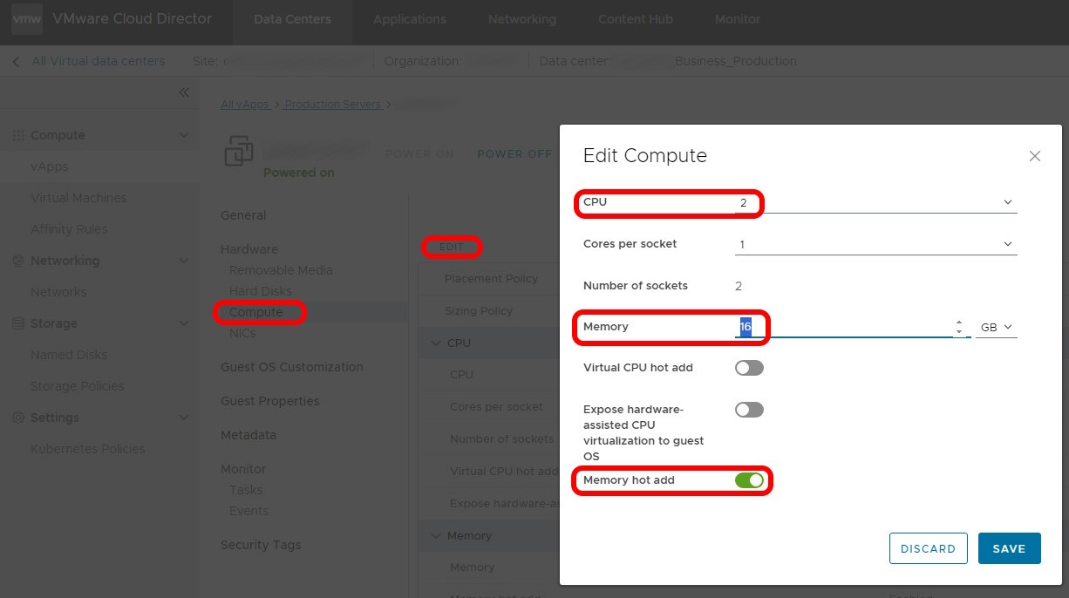This screenshot has width=1069, height=598.
Task: Toggle Expose hardware-assisted CPU virtualization switch
Action: pos(749,410)
